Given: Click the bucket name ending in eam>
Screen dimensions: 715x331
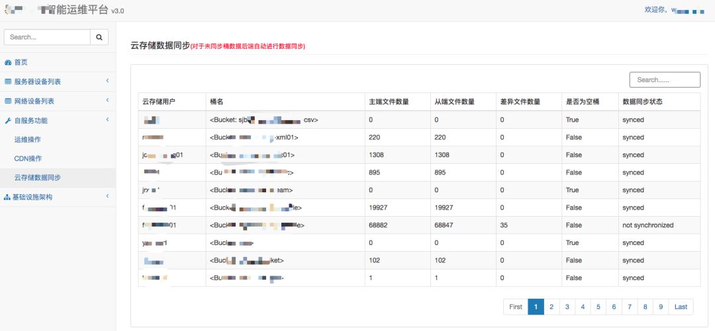Looking at the screenshot, I should (x=252, y=190).
